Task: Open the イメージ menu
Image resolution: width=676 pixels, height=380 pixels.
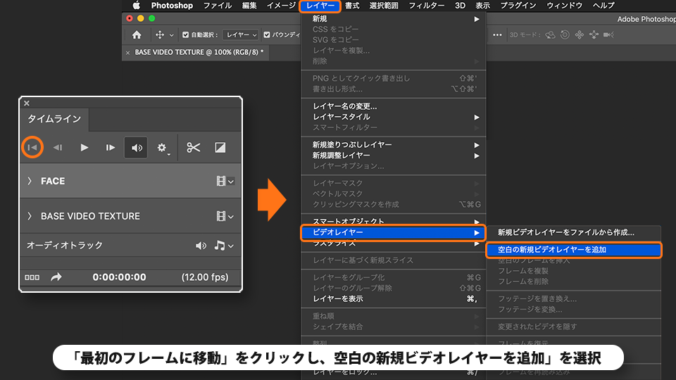Action: (x=281, y=6)
